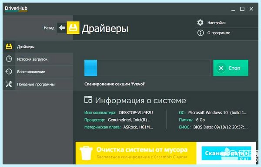
Task: Click the BIOS Date value
Action: [221, 127]
